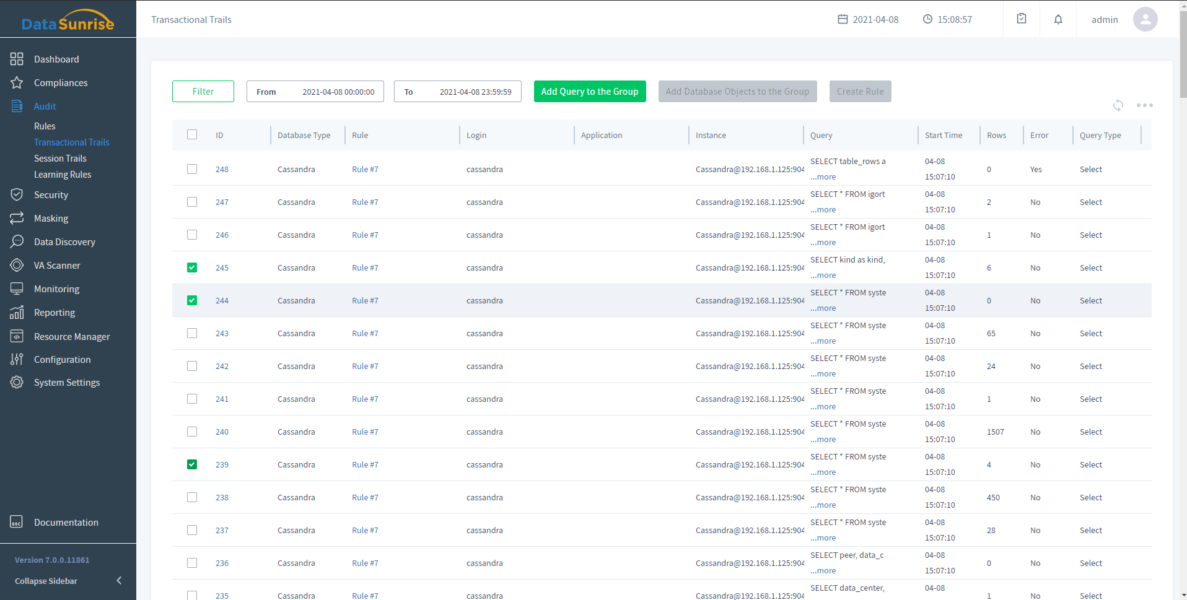This screenshot has height=600, width=1187.
Task: Click the VA Scanner icon in sidebar
Action: coord(17,265)
